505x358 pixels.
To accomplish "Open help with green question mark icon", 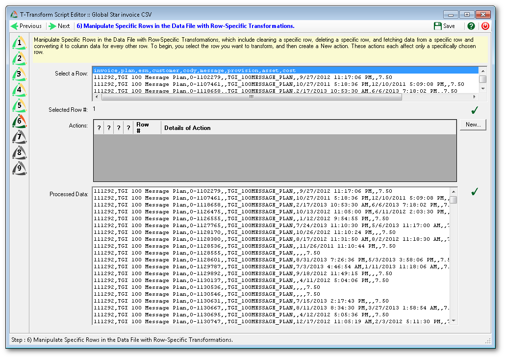I will tap(471, 26).
